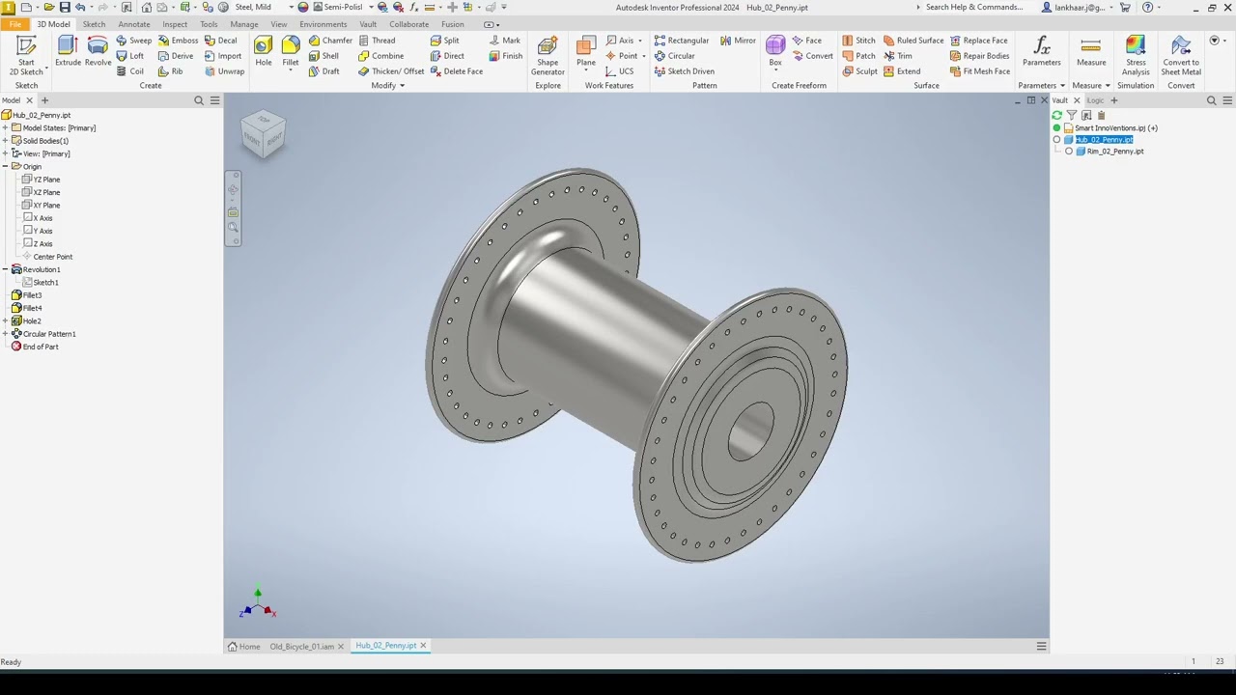Open the Environments ribbon tab

click(x=323, y=24)
